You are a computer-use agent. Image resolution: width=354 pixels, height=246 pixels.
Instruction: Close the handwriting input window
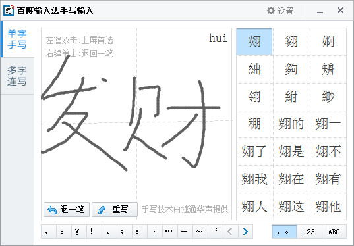(x=340, y=11)
